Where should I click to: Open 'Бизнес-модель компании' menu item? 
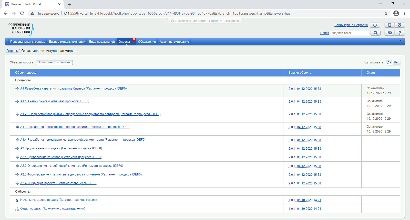67,42
